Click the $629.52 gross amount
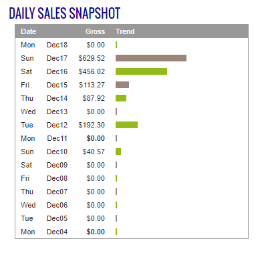 pyautogui.click(x=92, y=58)
